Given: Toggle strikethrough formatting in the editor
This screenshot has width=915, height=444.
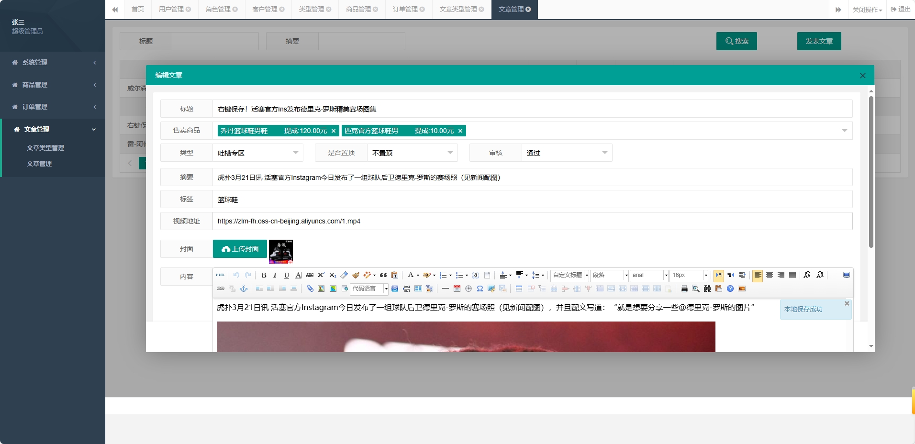Looking at the screenshot, I should (310, 275).
